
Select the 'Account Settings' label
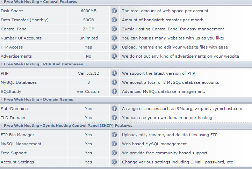point(17,162)
